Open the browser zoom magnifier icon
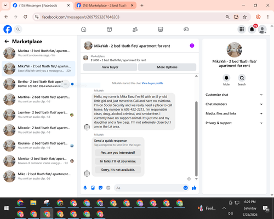 227,17
